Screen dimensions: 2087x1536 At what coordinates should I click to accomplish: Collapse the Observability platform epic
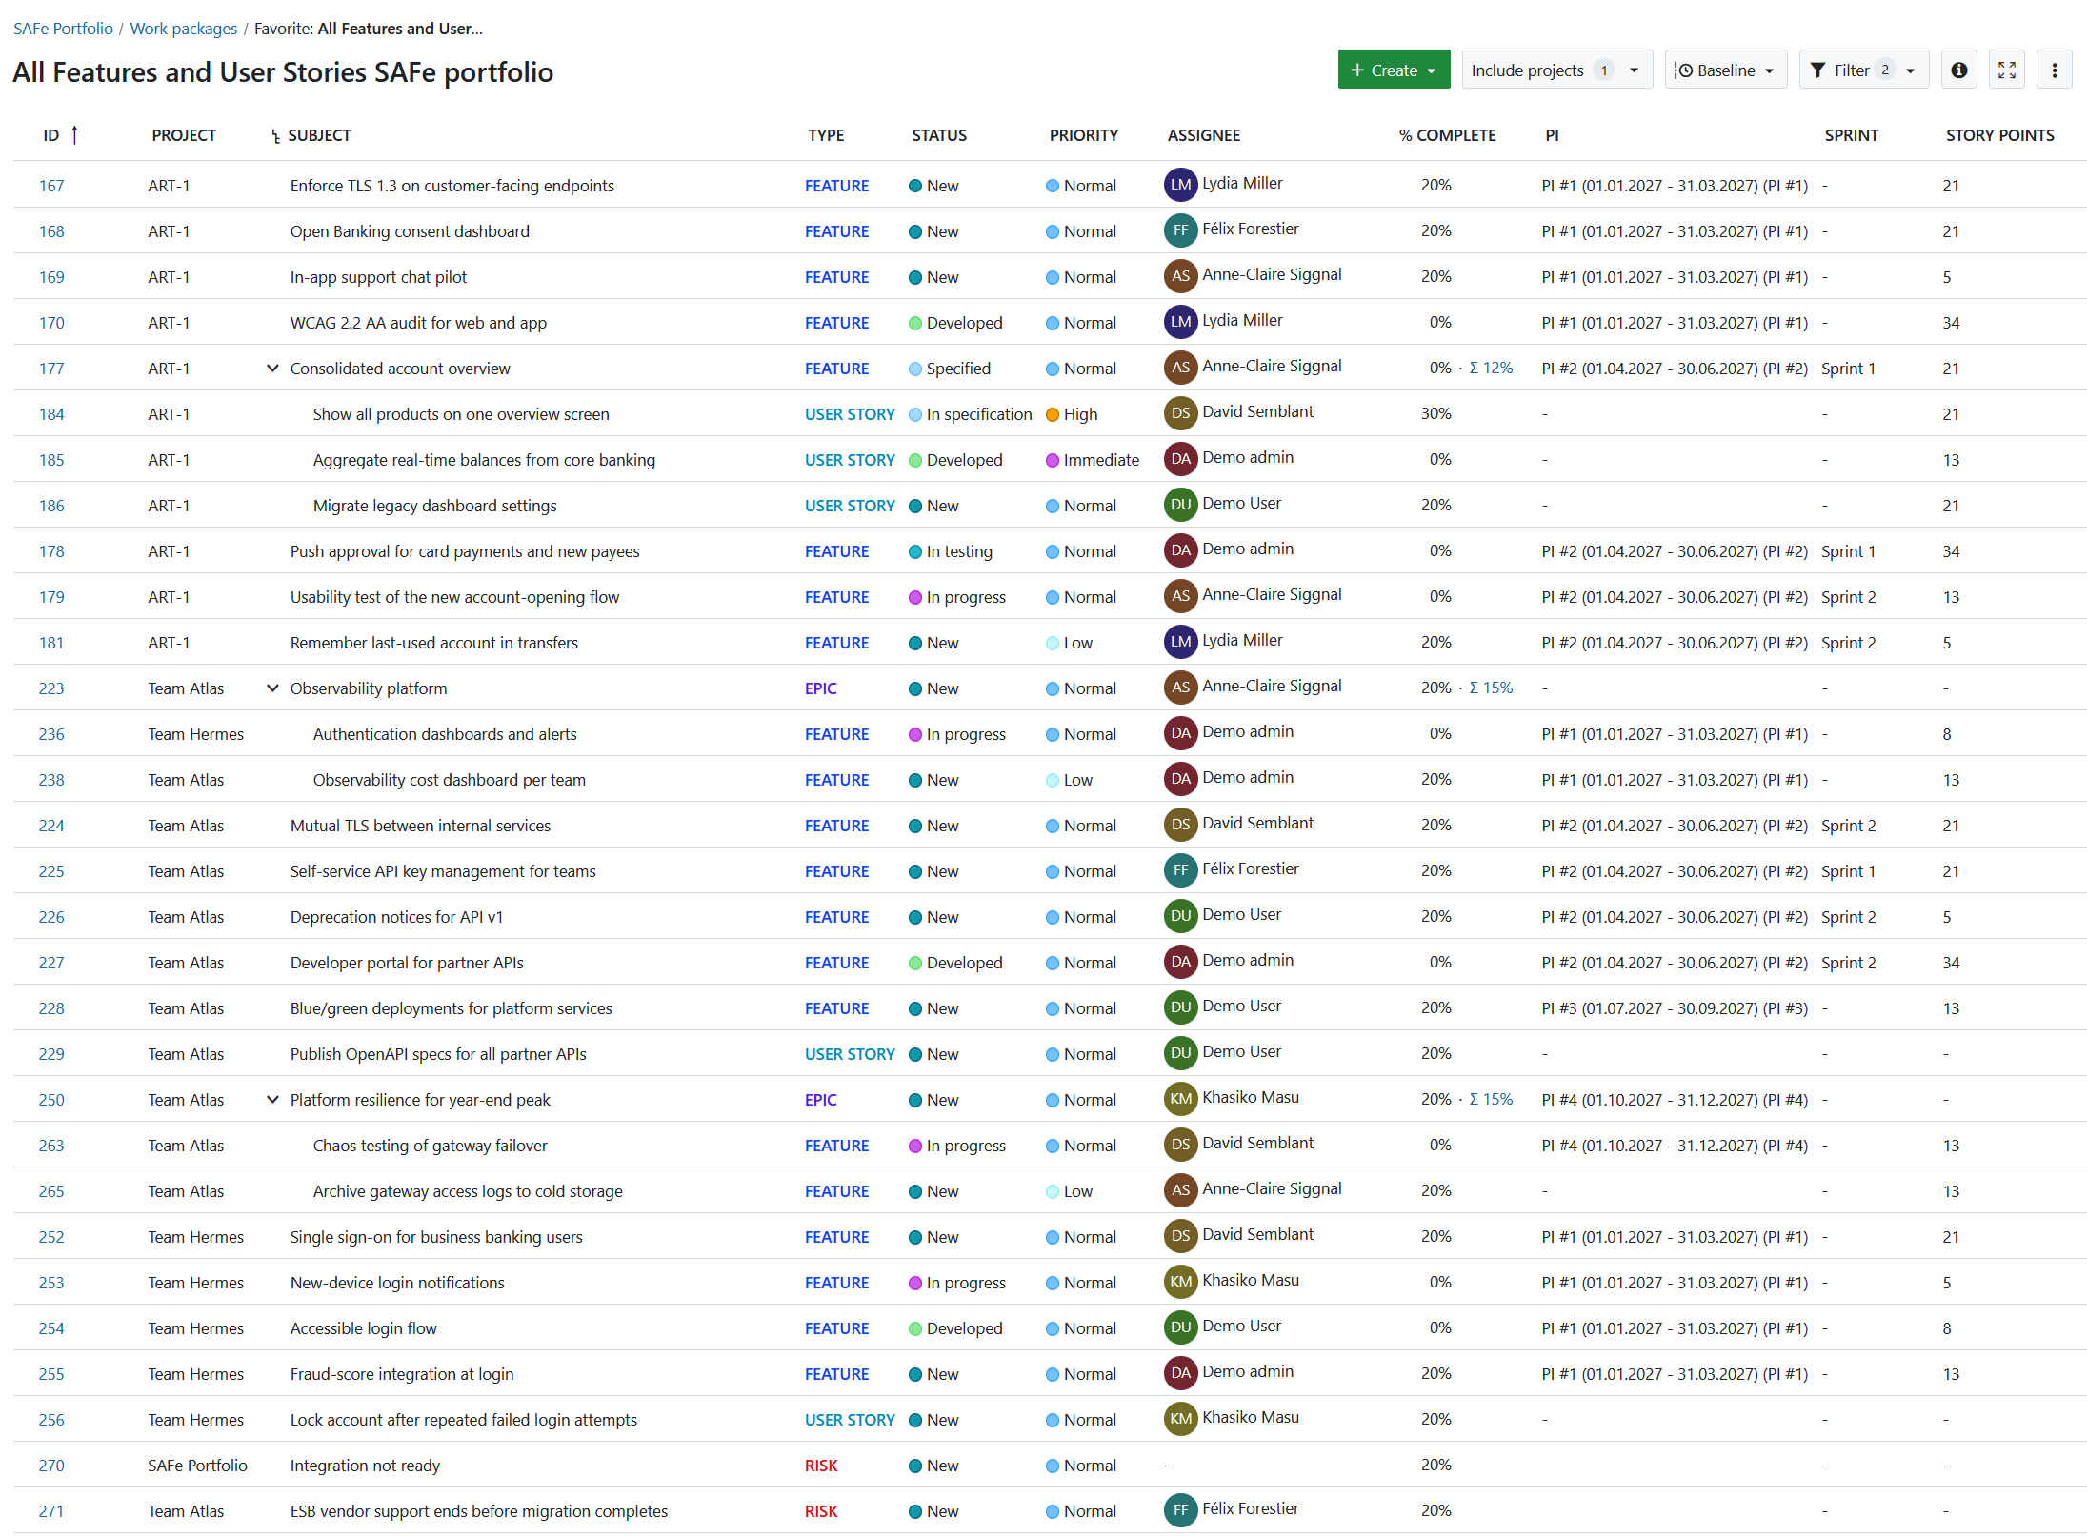(272, 688)
